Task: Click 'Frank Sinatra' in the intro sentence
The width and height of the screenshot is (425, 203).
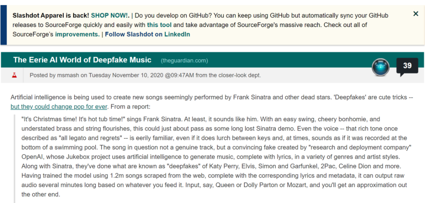Action: click(251, 97)
